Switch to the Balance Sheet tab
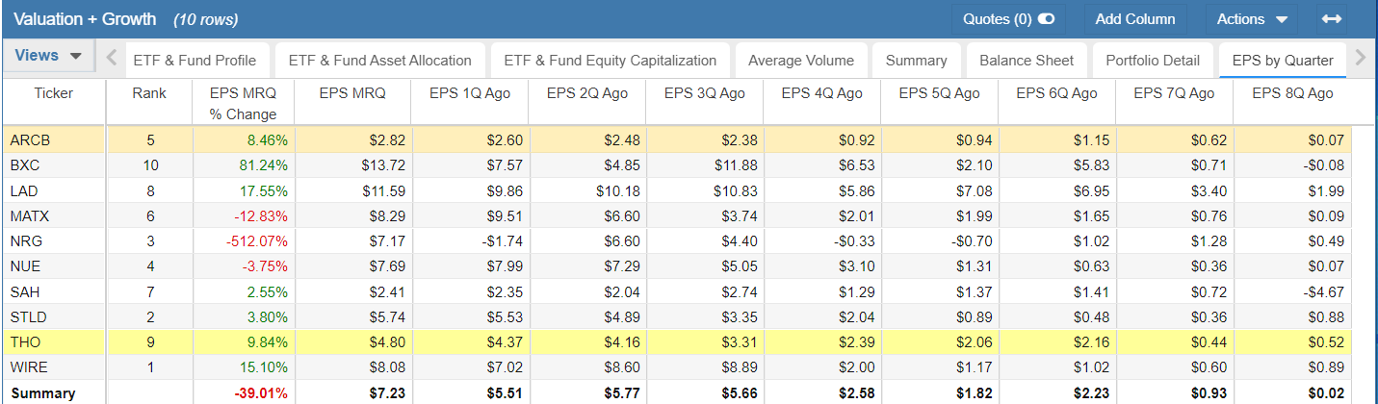1378x404 pixels. pyautogui.click(x=1027, y=60)
